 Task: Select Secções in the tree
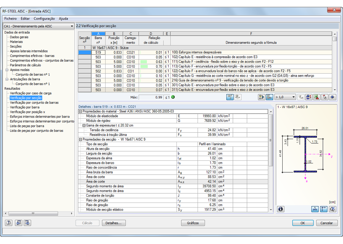[16, 46]
